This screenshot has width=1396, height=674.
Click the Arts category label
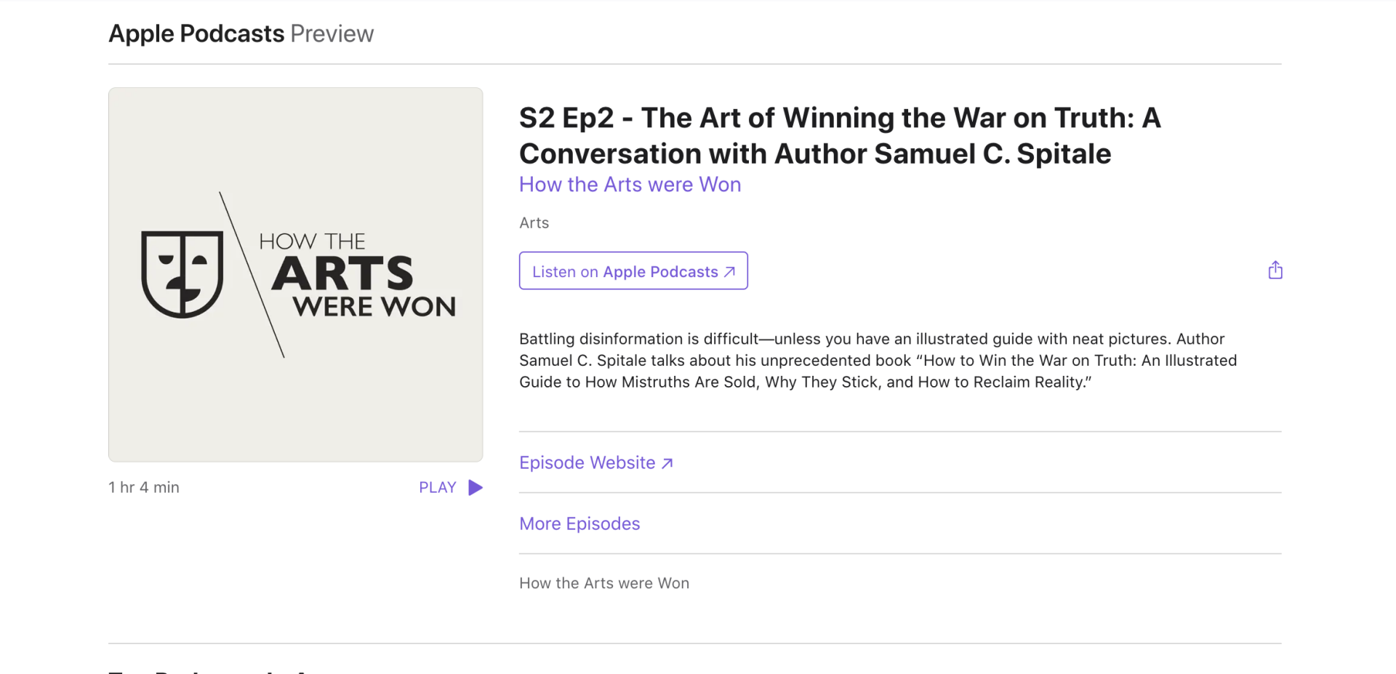point(534,223)
